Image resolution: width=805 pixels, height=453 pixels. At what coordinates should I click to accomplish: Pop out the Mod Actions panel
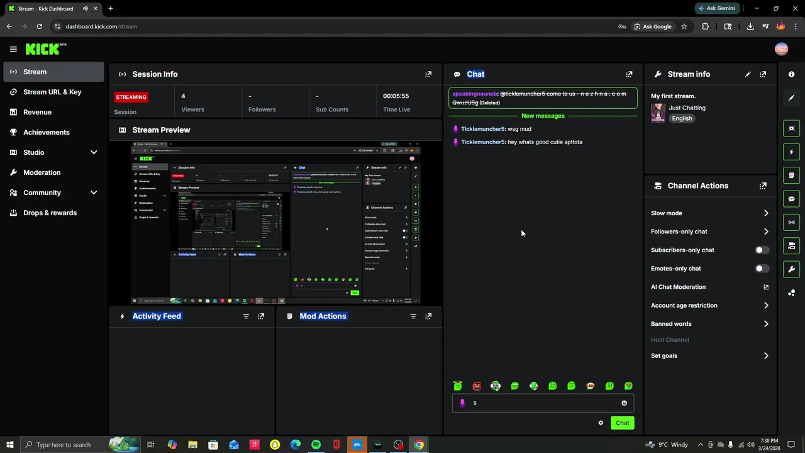[x=428, y=316]
